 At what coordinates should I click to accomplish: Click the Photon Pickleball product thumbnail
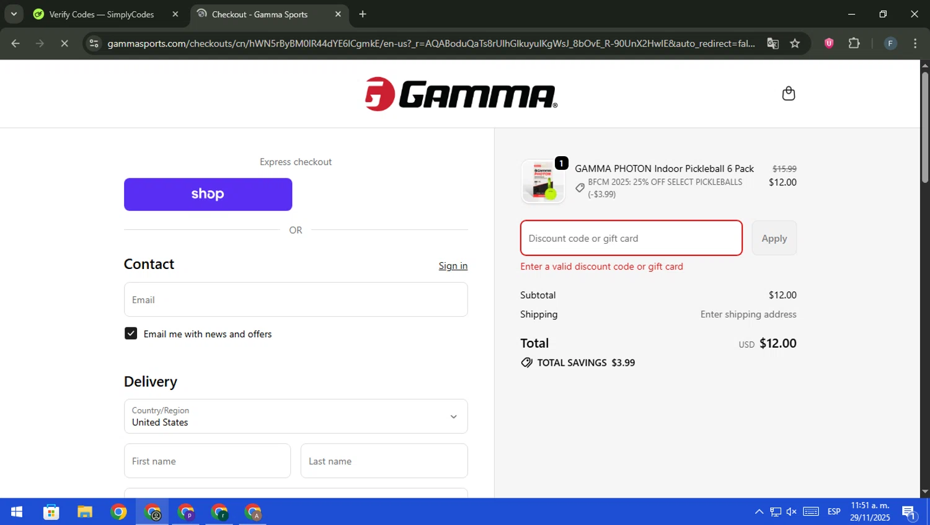click(x=543, y=182)
